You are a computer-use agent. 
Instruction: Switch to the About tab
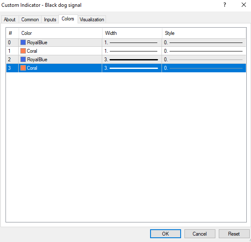pos(10,20)
